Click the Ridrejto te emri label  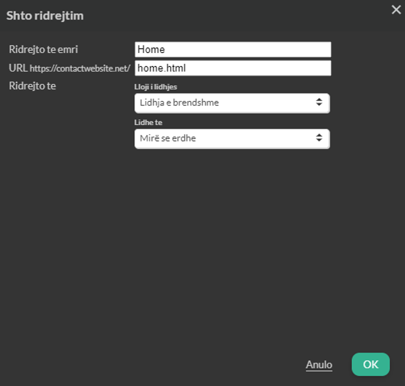click(44, 49)
